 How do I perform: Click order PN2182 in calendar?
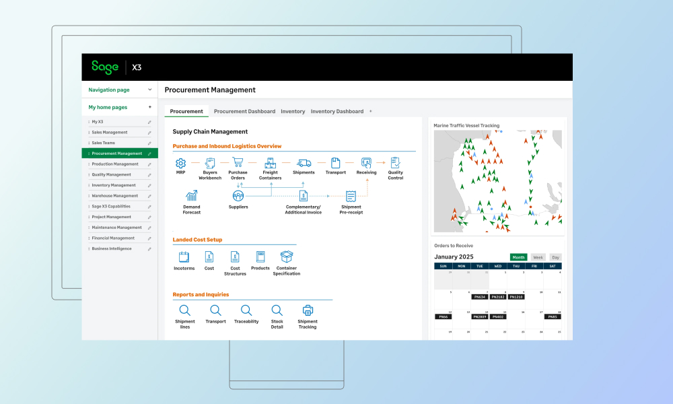tap(498, 297)
